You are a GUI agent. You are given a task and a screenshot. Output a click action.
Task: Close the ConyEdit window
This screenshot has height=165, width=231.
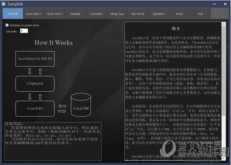(225, 4)
